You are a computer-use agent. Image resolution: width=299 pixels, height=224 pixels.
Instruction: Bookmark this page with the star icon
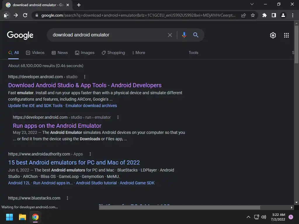pos(253,15)
